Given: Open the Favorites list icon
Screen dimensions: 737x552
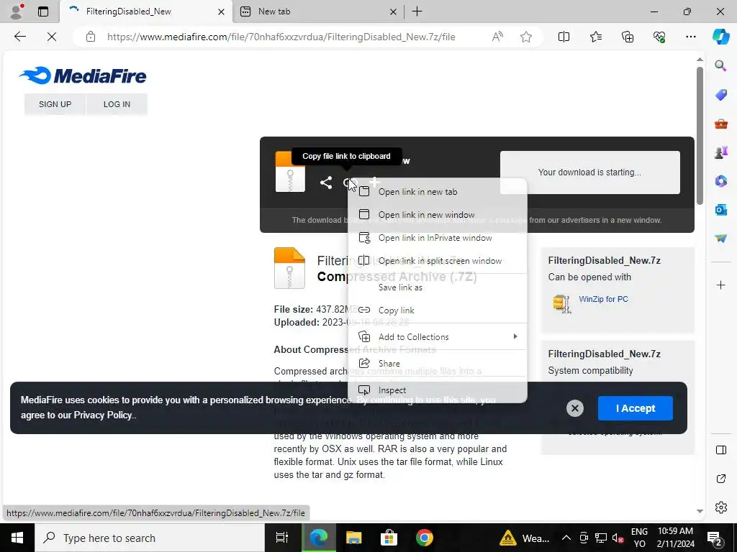Looking at the screenshot, I should [x=595, y=37].
